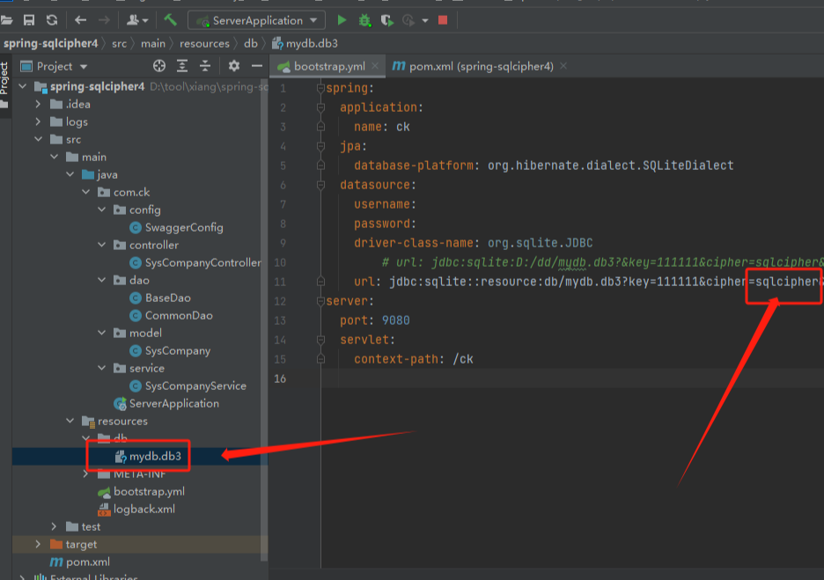Switch to pom.xml (spring-sqlcipher4) tab
The image size is (824, 580).
pyautogui.click(x=481, y=66)
